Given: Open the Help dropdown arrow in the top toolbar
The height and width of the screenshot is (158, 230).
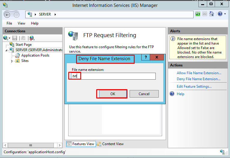Looking at the screenshot, I should [x=225, y=14].
